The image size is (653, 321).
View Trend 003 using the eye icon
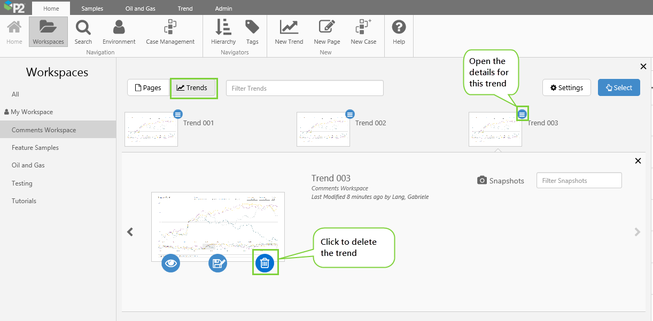tap(171, 263)
